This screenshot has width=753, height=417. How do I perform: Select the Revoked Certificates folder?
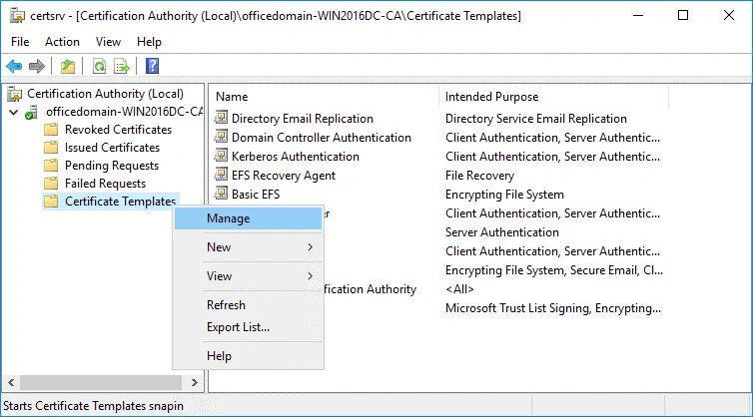pyautogui.click(x=117, y=130)
